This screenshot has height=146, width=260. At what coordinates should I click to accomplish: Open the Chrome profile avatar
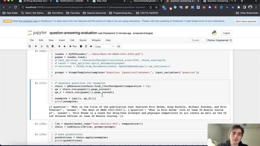click(x=250, y=7)
